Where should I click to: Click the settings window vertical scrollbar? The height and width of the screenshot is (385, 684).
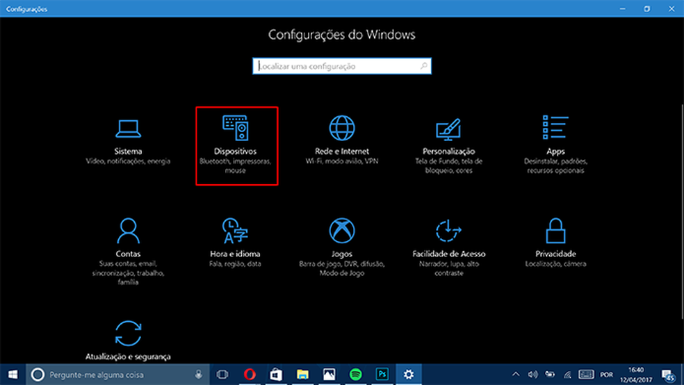pyautogui.click(x=682, y=211)
